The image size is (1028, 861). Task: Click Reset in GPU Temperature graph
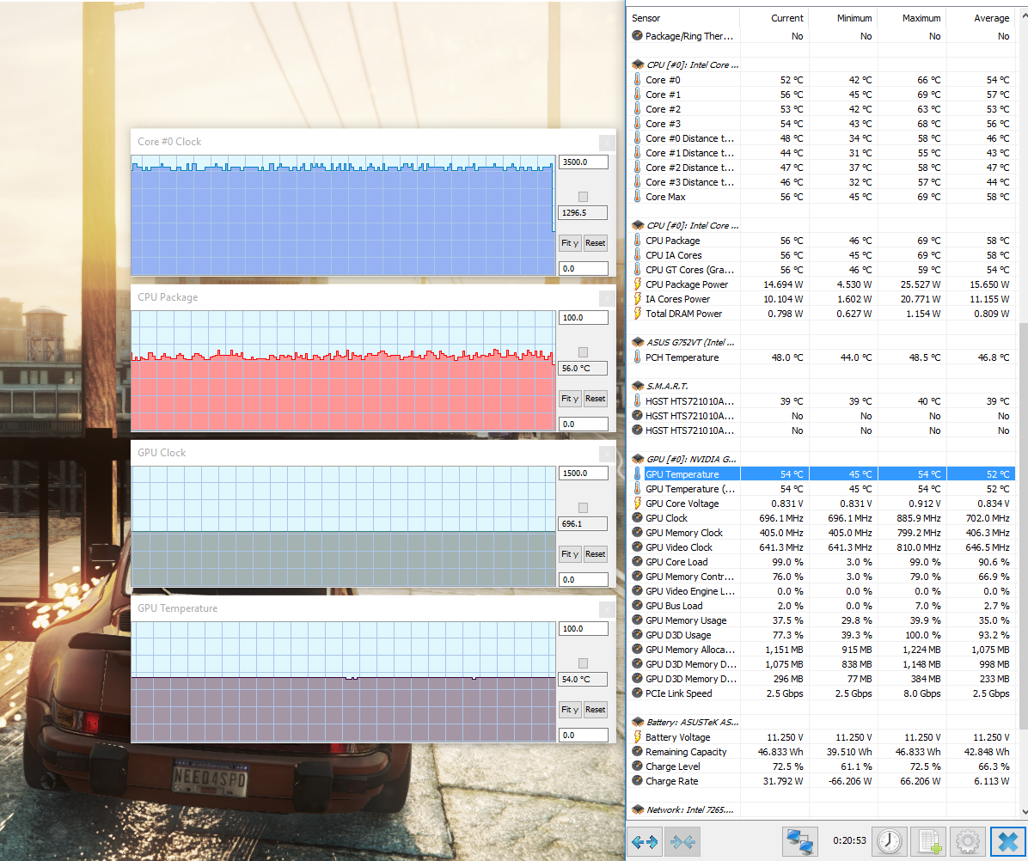(x=596, y=710)
